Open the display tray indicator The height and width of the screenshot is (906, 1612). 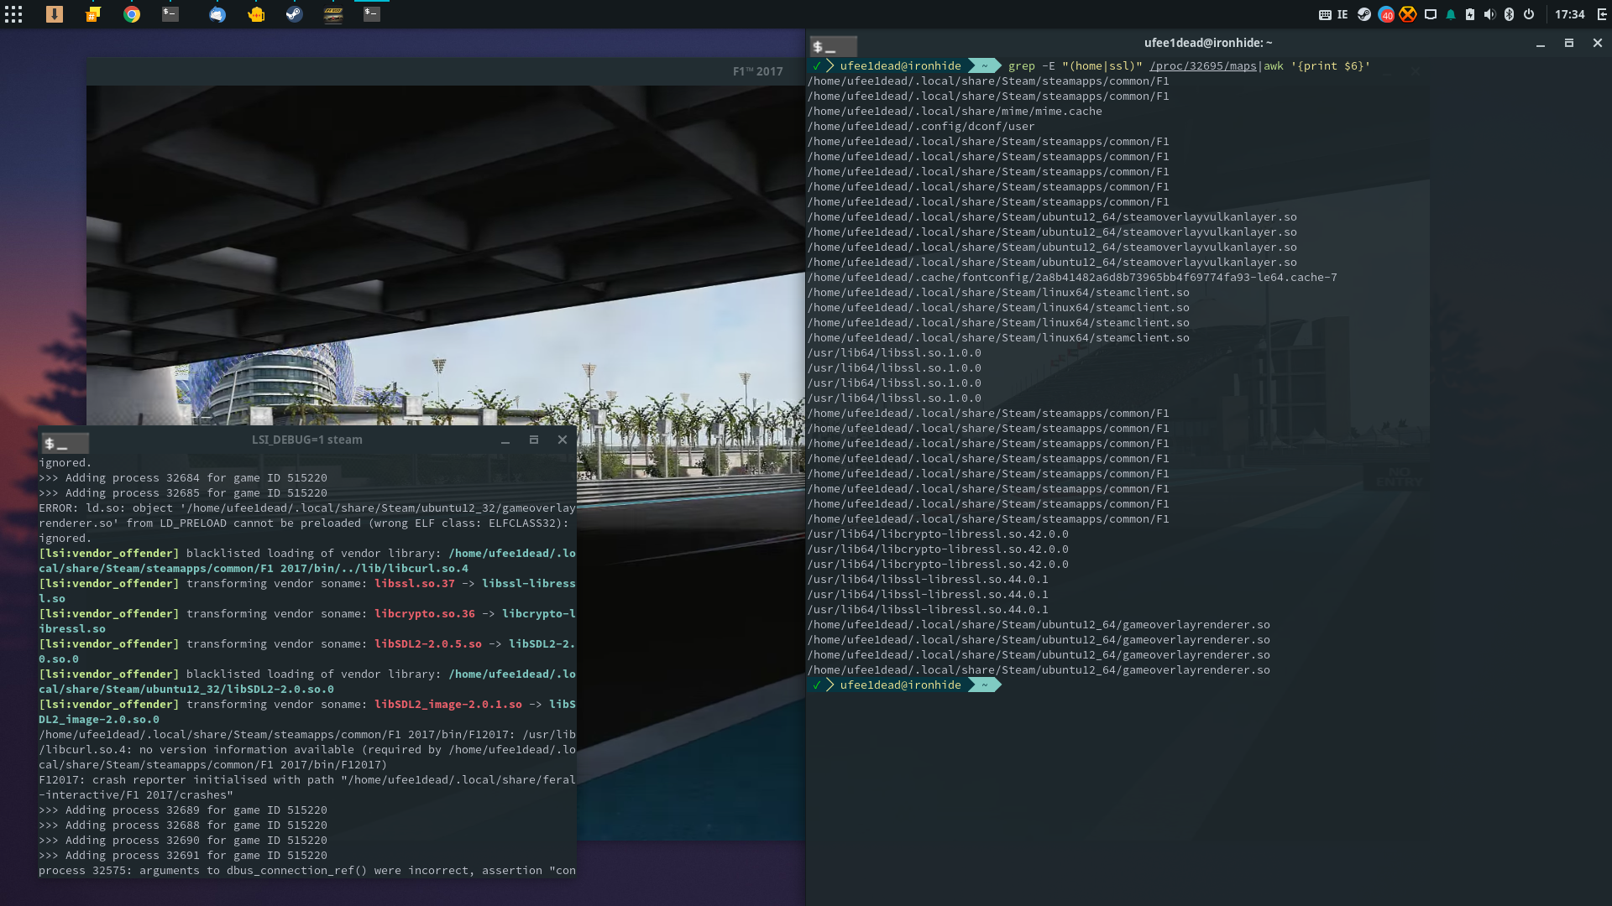(x=1431, y=14)
